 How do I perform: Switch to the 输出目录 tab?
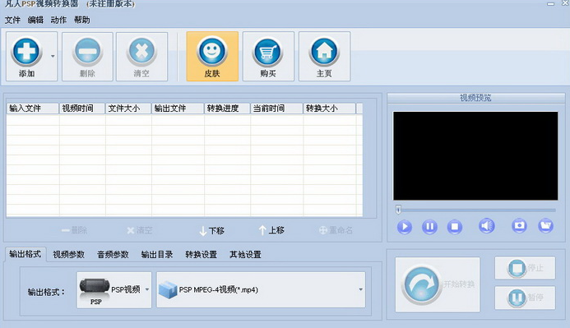[157, 255]
